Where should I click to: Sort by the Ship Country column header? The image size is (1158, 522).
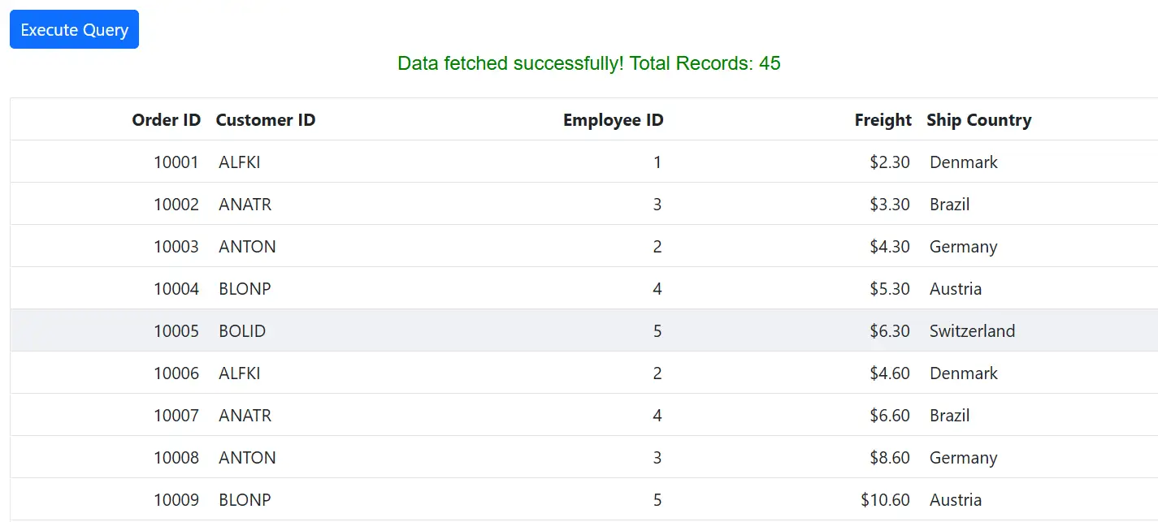click(x=979, y=120)
